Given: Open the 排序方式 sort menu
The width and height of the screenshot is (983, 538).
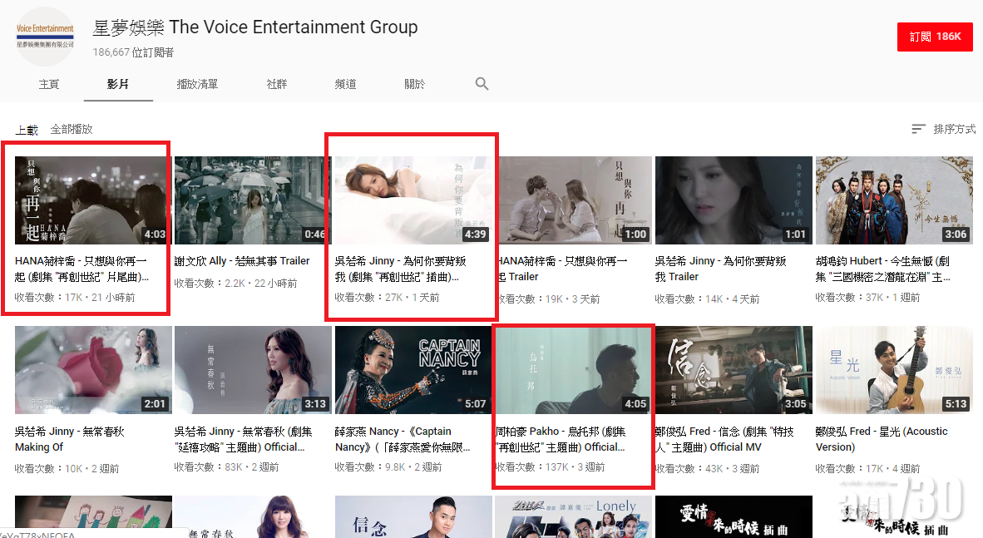Looking at the screenshot, I should 943,129.
